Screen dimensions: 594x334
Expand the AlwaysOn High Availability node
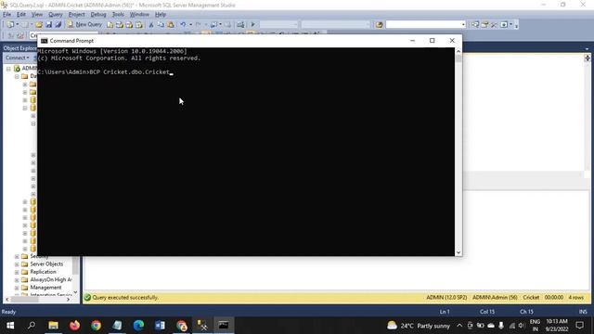coord(17,280)
